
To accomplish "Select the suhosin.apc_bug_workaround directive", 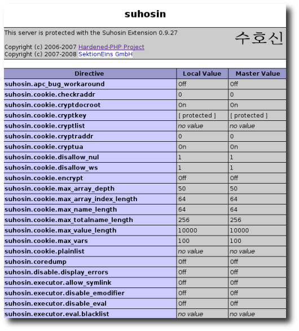I will (x=54, y=84).
